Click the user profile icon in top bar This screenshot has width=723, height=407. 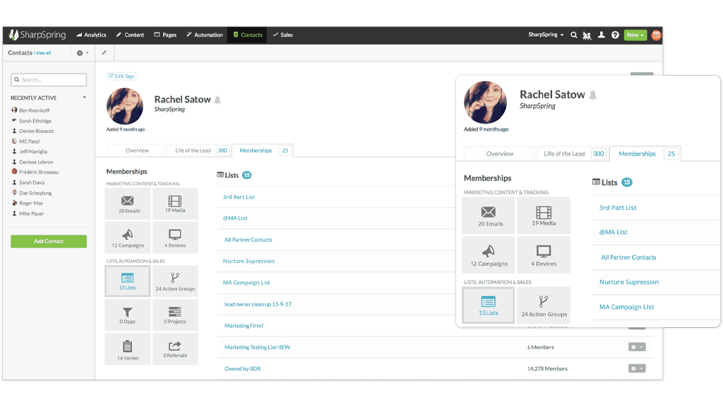pyautogui.click(x=602, y=35)
